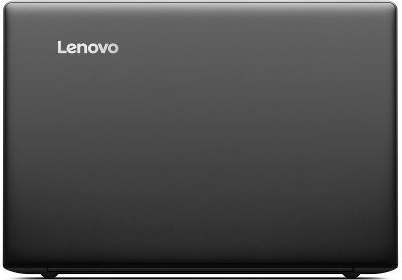402x280 pixels.
Task: Click the bottom-left corner of the lid
Action: pos(8,266)
